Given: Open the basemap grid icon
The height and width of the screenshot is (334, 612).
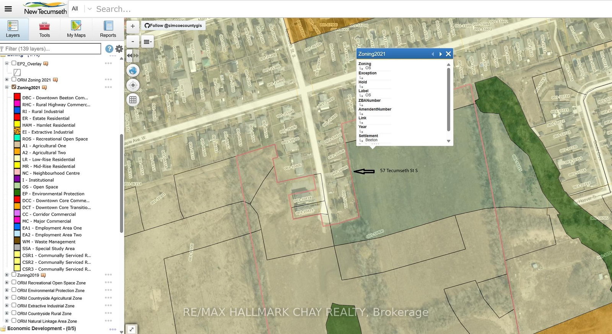Looking at the screenshot, I should click(133, 100).
